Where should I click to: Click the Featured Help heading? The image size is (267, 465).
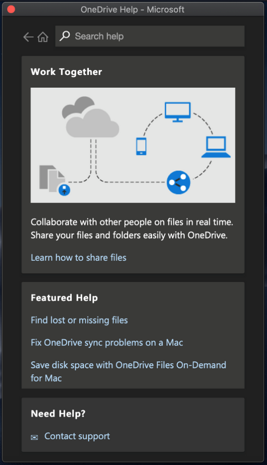[64, 298]
